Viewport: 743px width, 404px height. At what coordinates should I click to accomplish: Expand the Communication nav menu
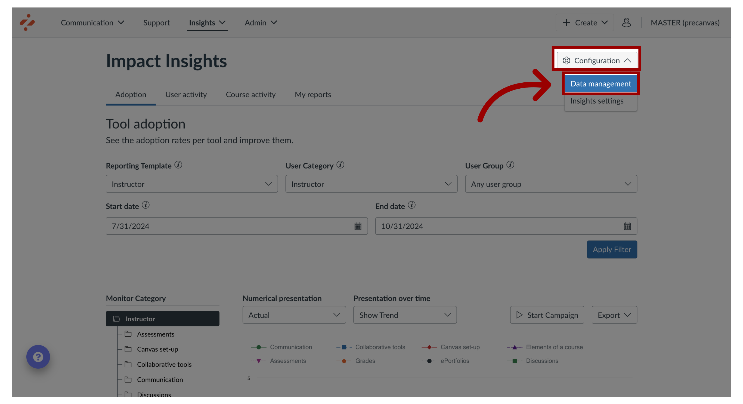pos(92,23)
